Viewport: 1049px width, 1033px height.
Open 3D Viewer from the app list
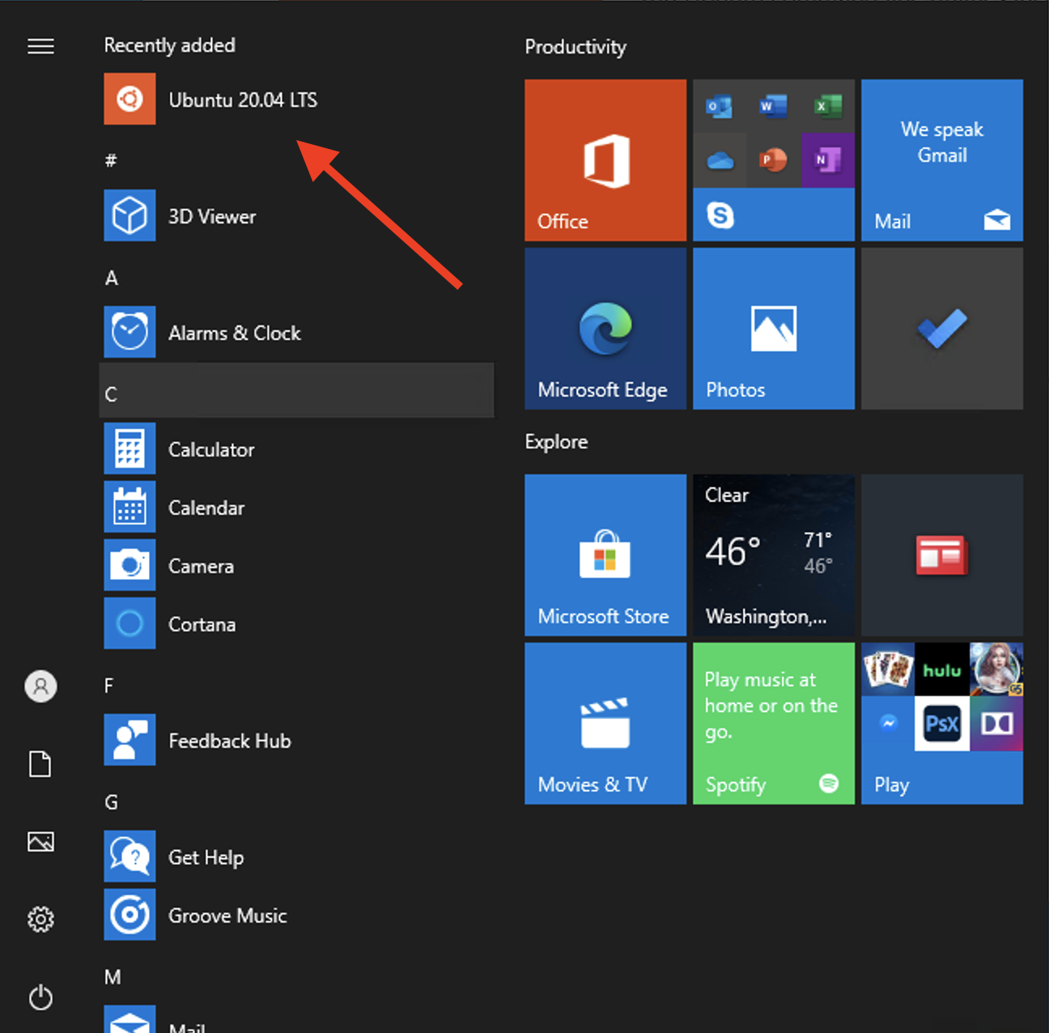pos(296,216)
